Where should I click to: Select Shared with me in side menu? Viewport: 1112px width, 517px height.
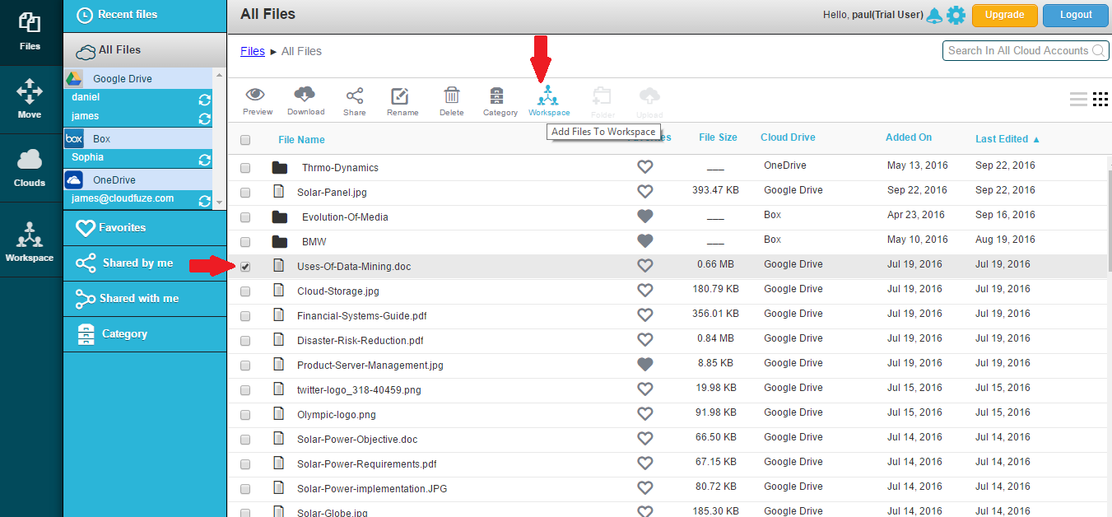click(138, 298)
